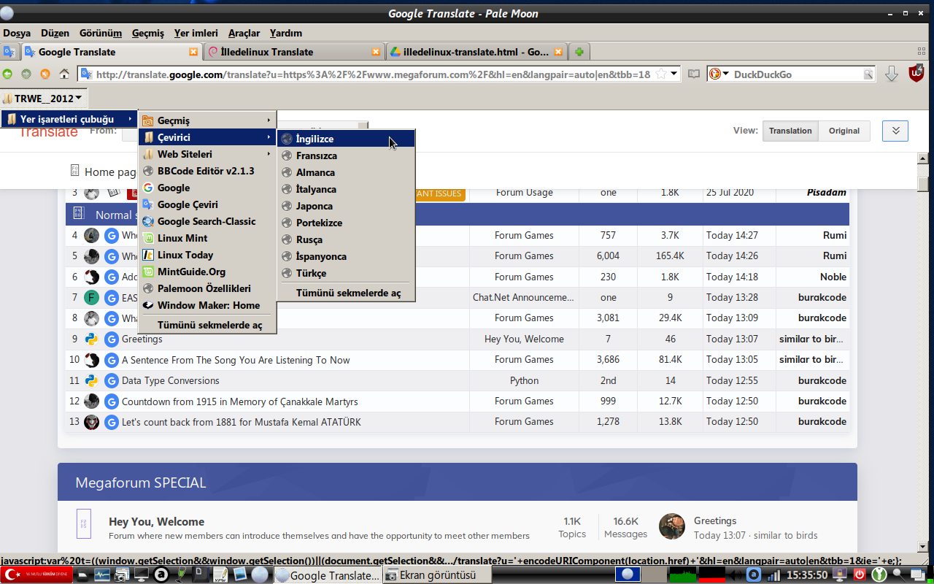Open the Hey You, Welcome forum link
The width and height of the screenshot is (934, 584).
tap(156, 522)
